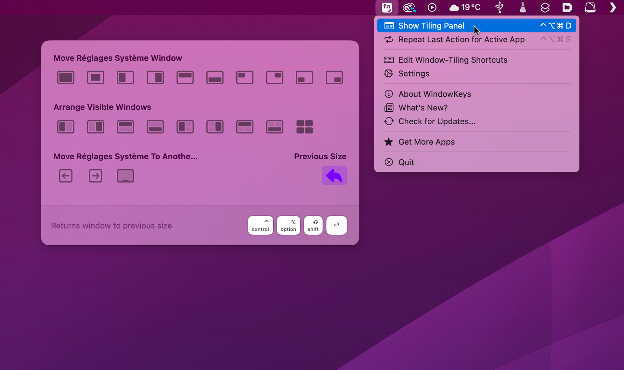Click the play circle menu bar icon

tap(432, 7)
